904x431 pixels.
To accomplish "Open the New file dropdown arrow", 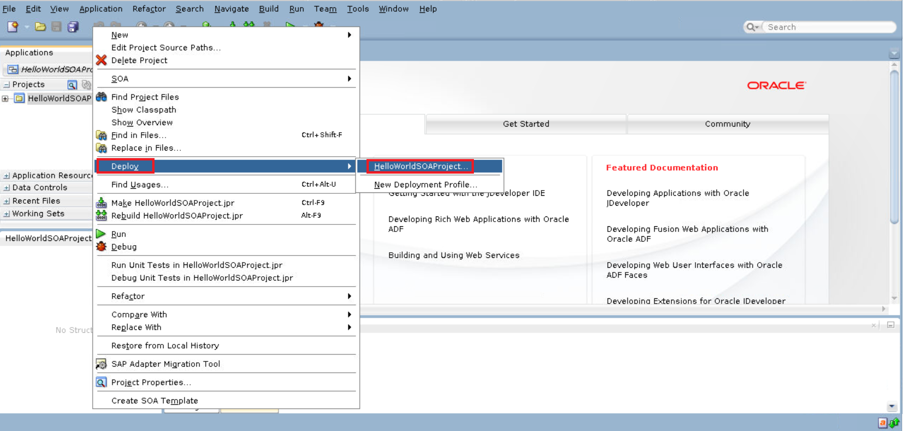I will (x=27, y=27).
